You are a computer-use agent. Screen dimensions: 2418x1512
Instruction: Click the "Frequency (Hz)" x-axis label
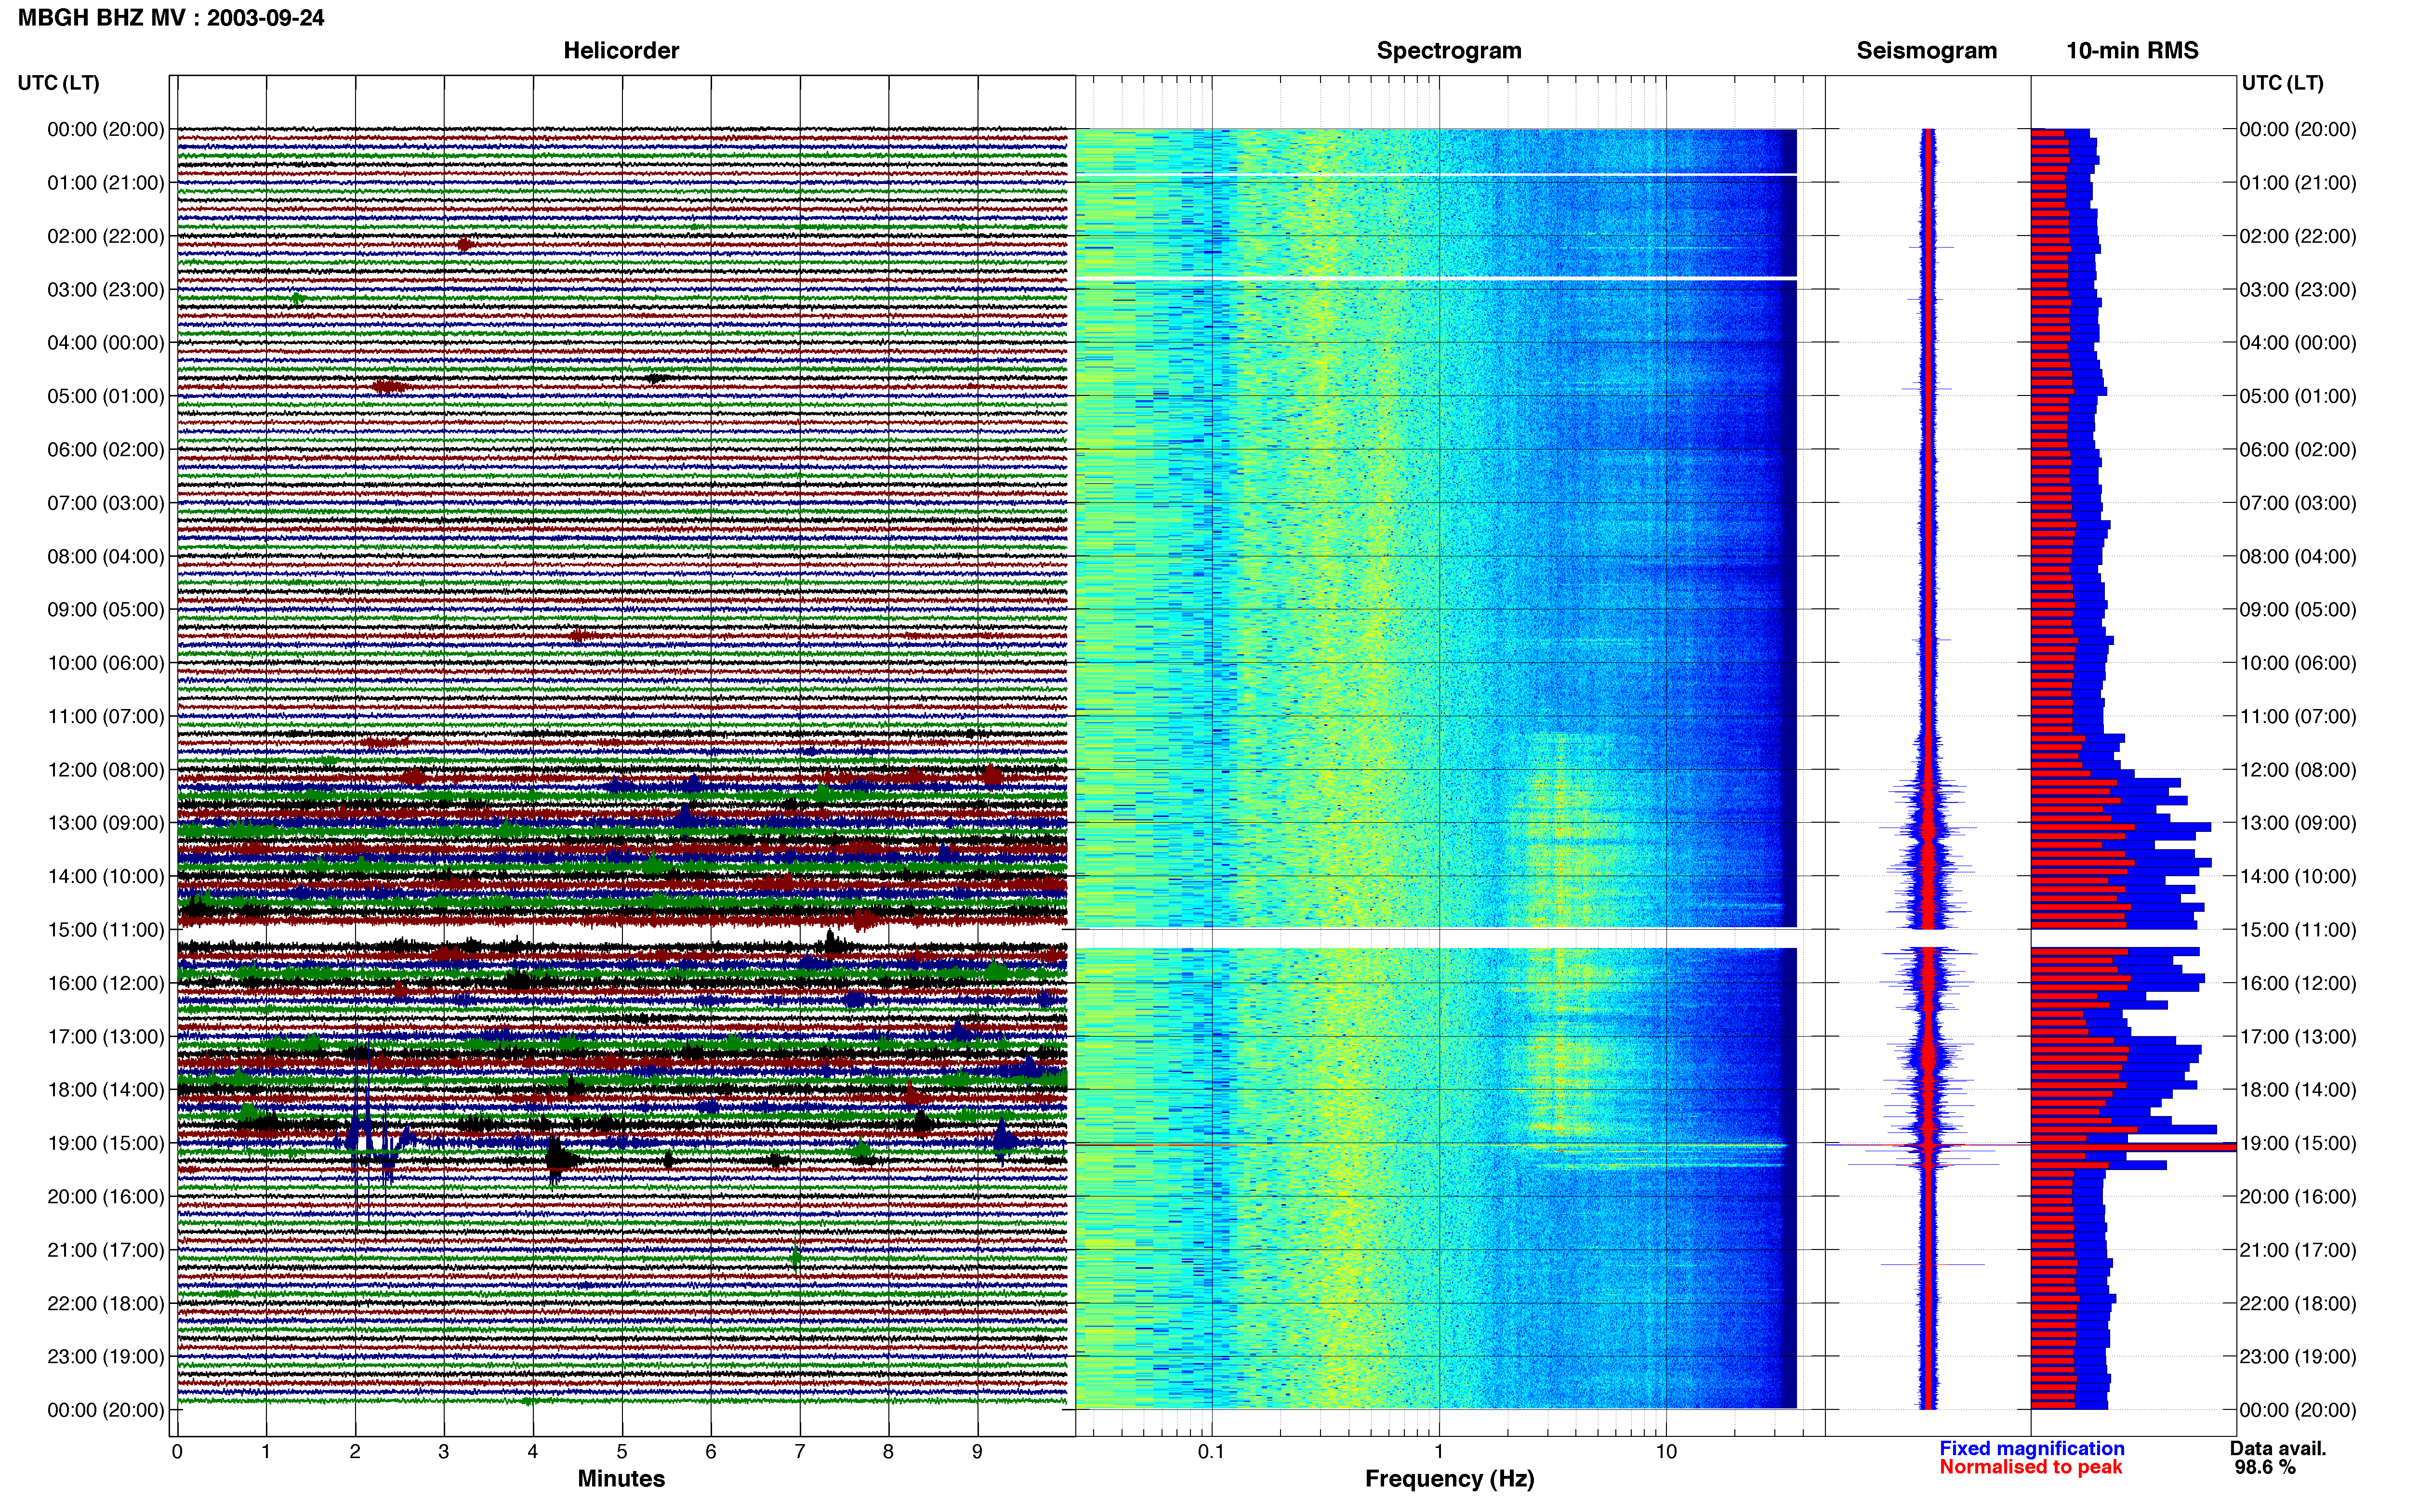point(1449,1479)
